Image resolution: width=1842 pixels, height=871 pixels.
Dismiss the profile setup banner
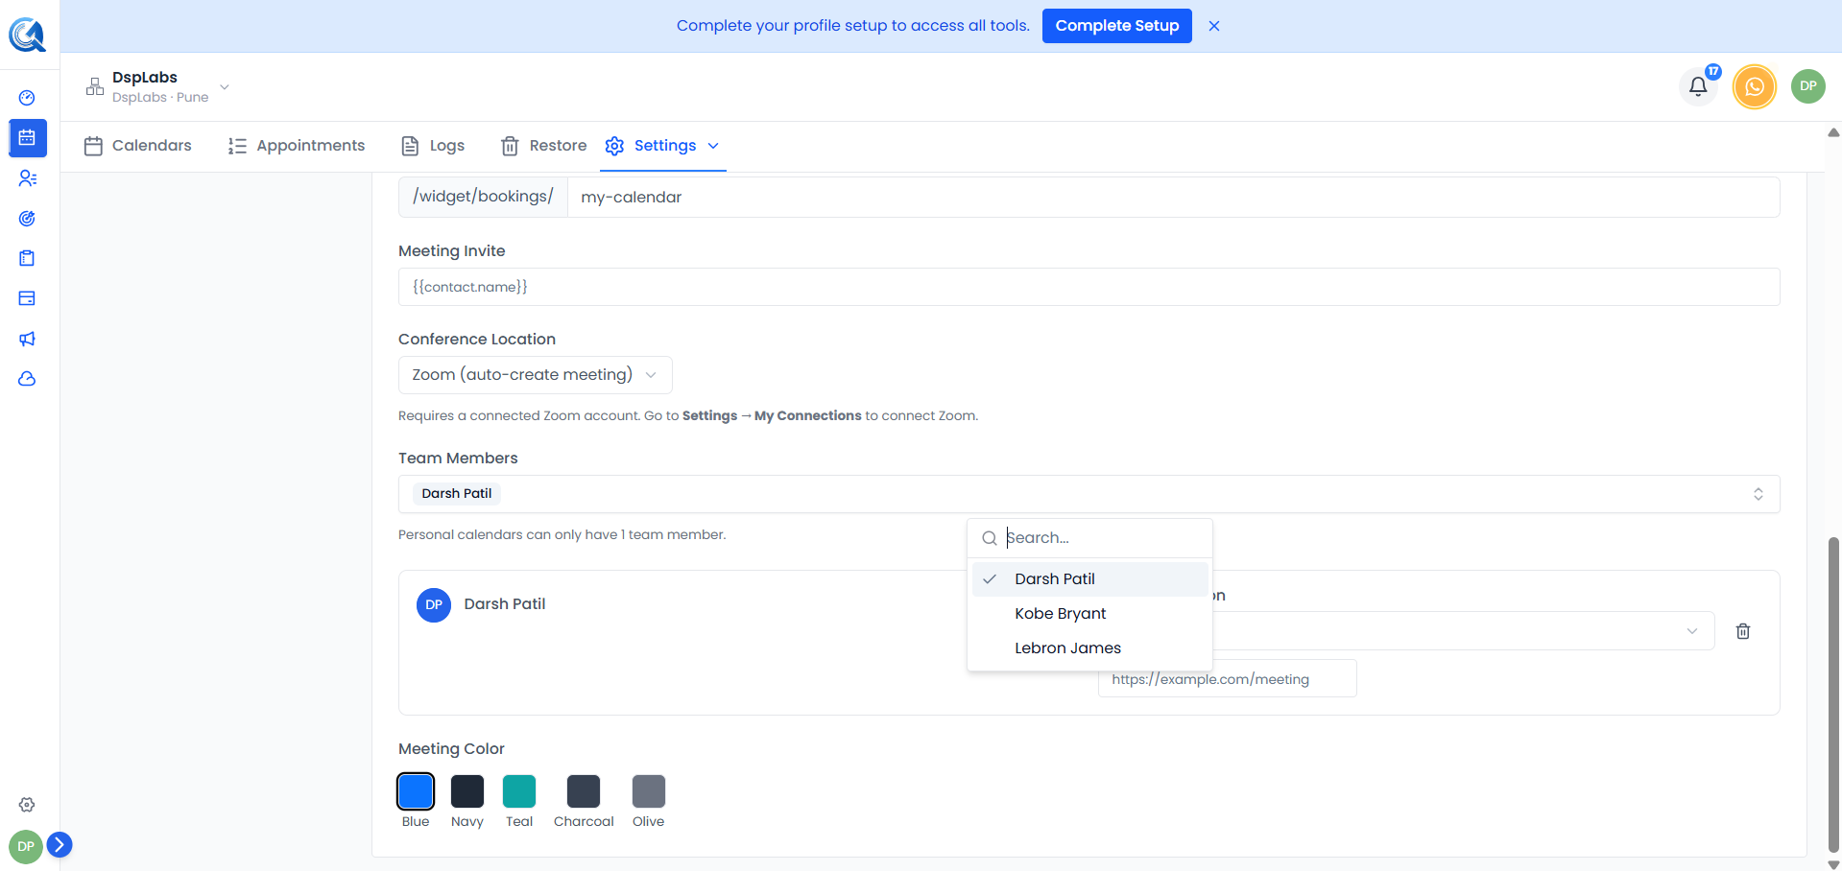pyautogui.click(x=1214, y=26)
